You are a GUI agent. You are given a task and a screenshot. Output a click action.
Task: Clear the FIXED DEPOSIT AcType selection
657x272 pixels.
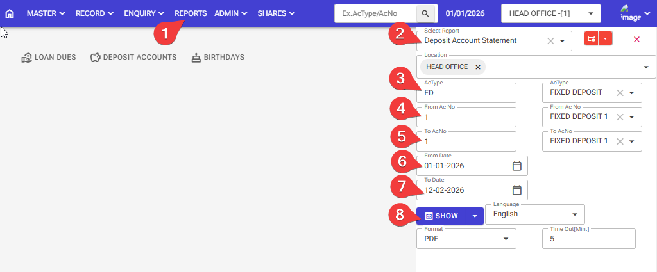click(619, 93)
